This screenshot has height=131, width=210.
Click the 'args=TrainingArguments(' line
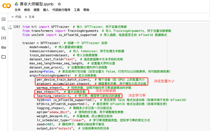50,76
